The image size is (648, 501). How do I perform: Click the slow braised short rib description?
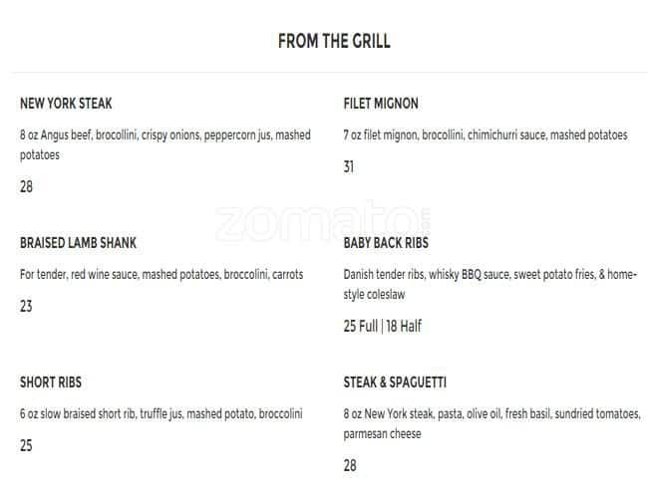[x=161, y=413]
